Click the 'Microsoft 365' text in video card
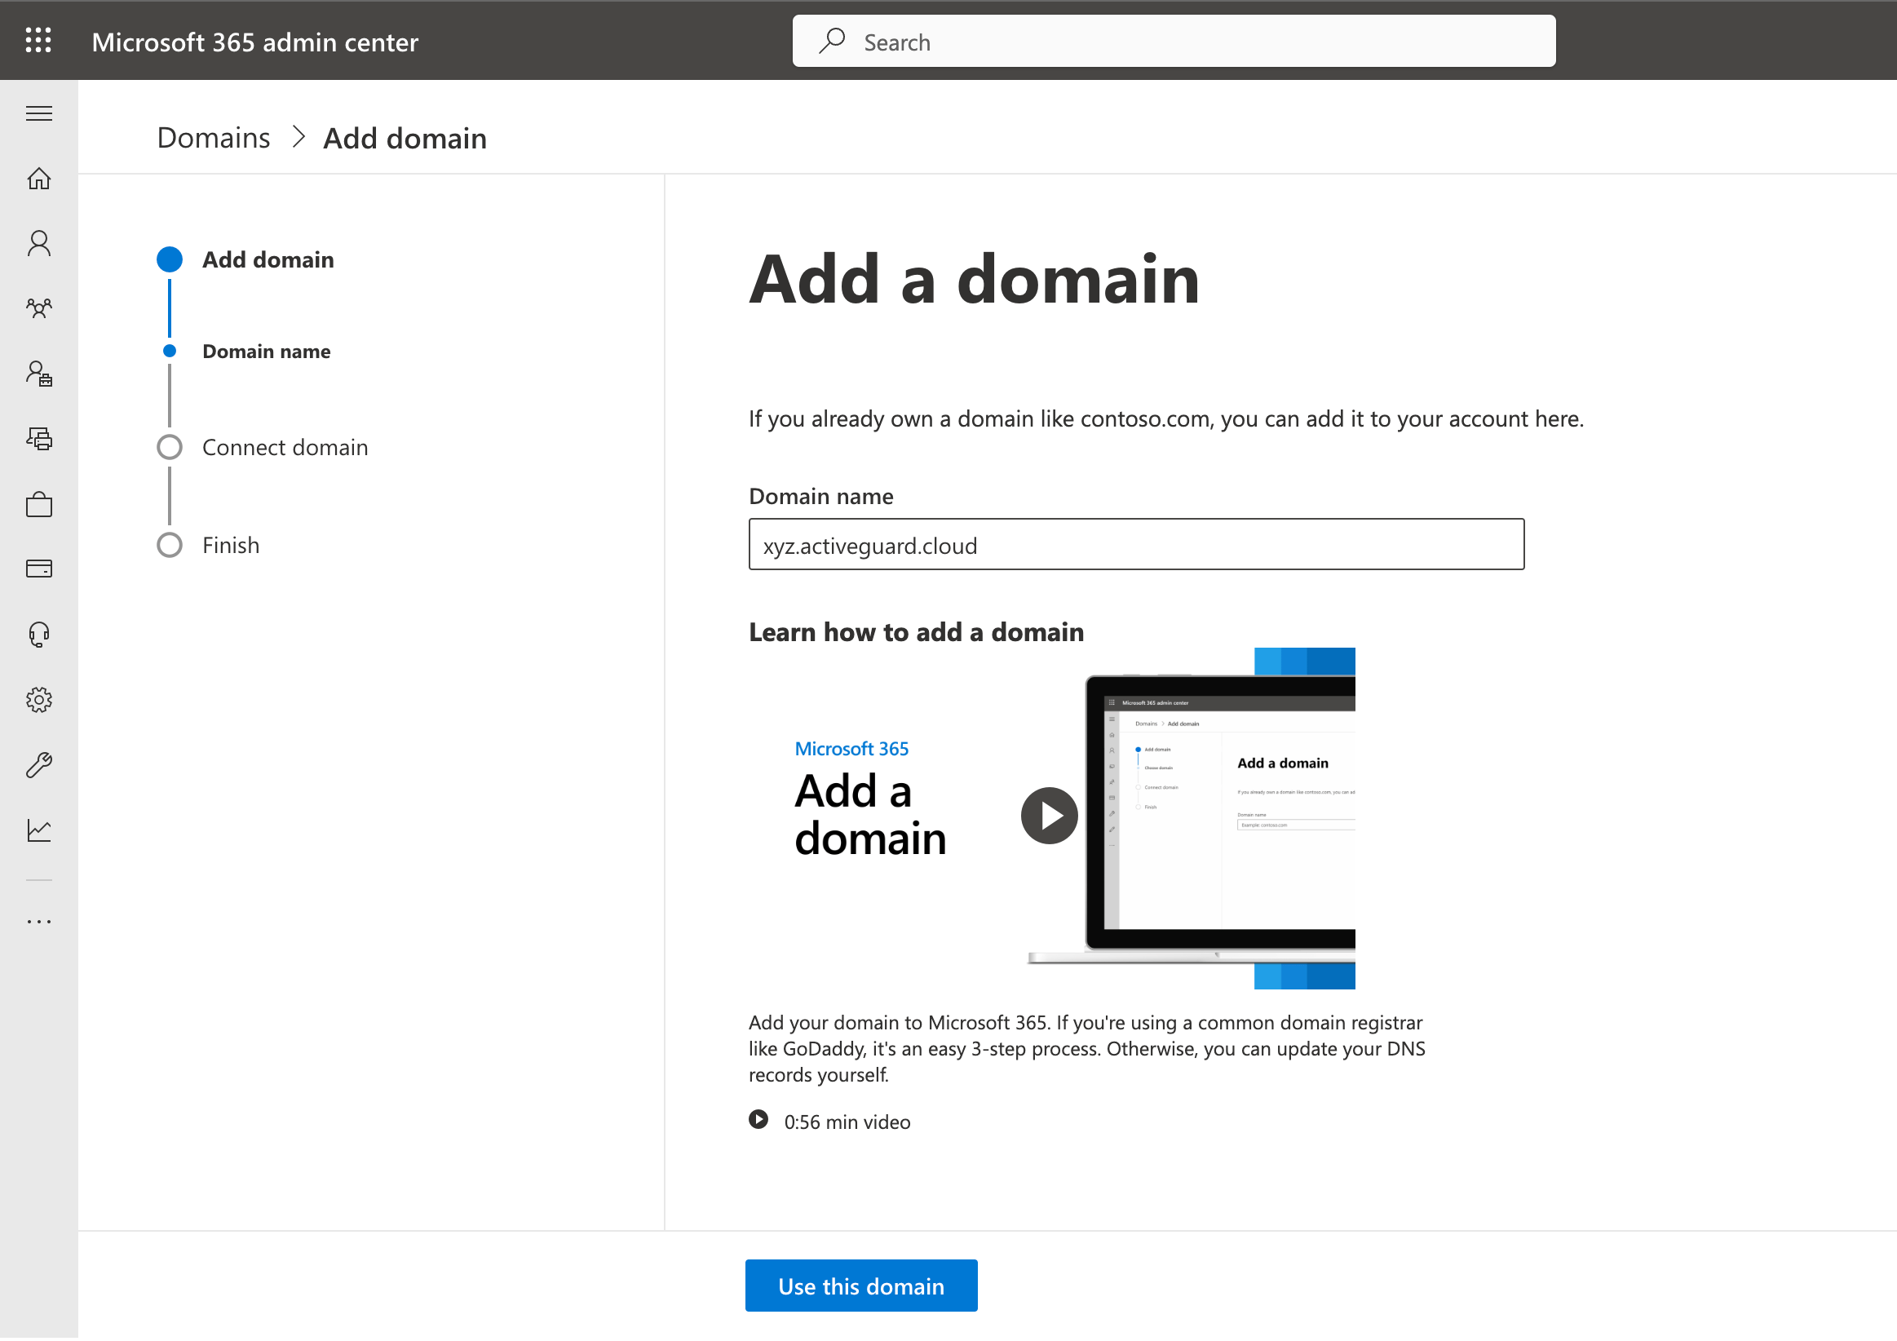 click(851, 750)
